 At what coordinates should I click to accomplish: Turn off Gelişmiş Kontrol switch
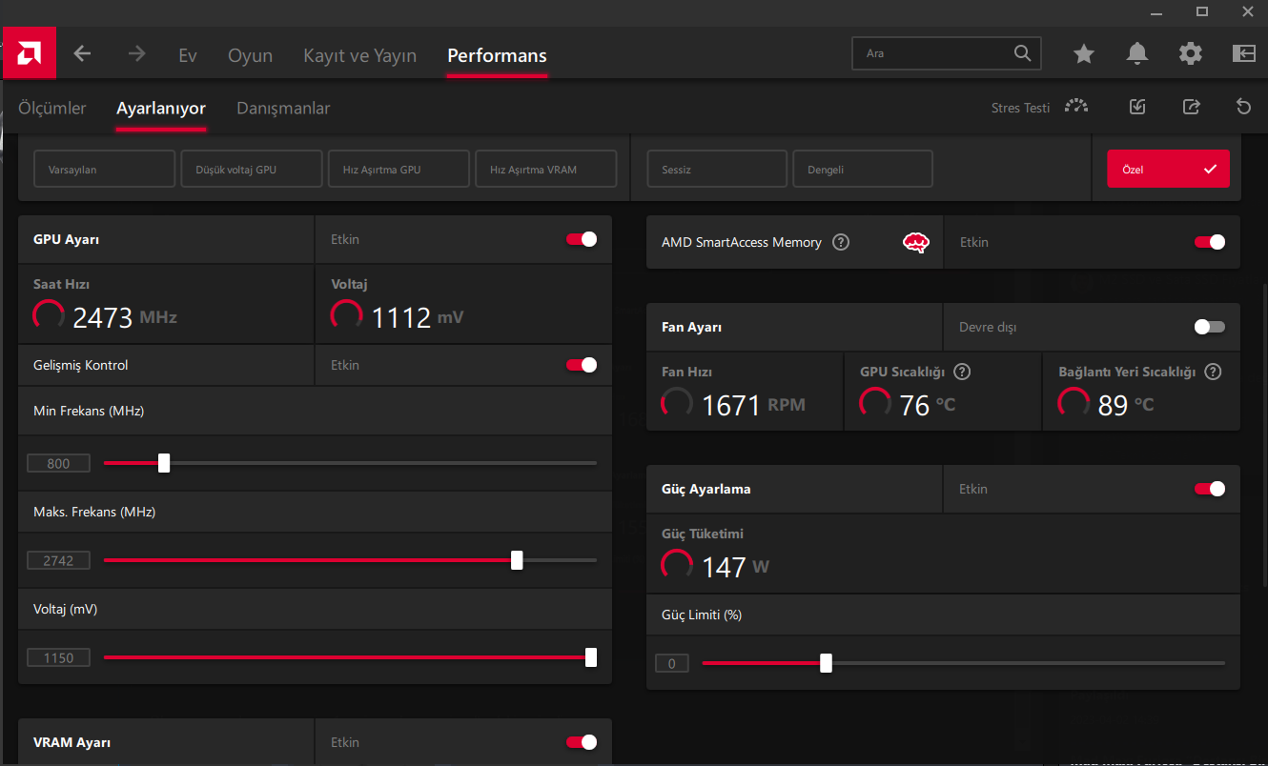[x=582, y=365]
